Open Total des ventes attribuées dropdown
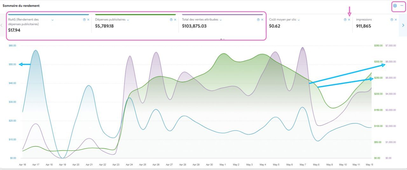407x170 pixels. pyautogui.click(x=221, y=20)
